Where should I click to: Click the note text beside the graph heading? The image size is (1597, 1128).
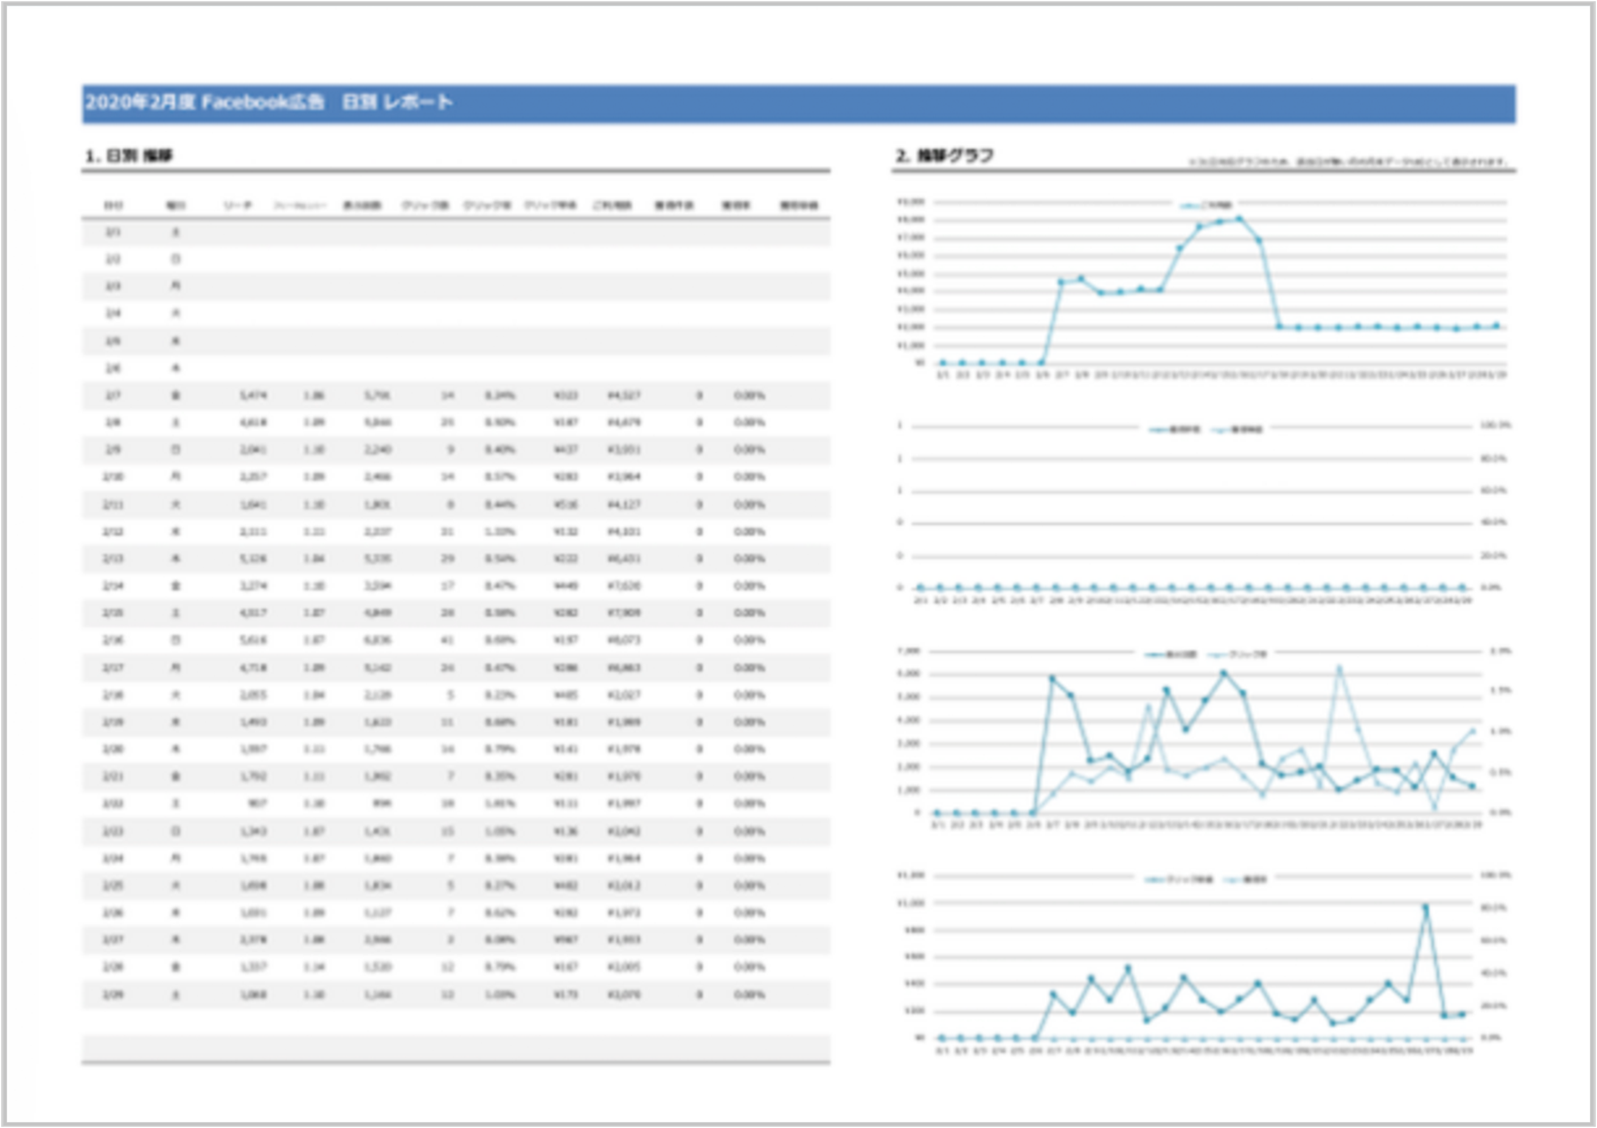click(x=1348, y=161)
